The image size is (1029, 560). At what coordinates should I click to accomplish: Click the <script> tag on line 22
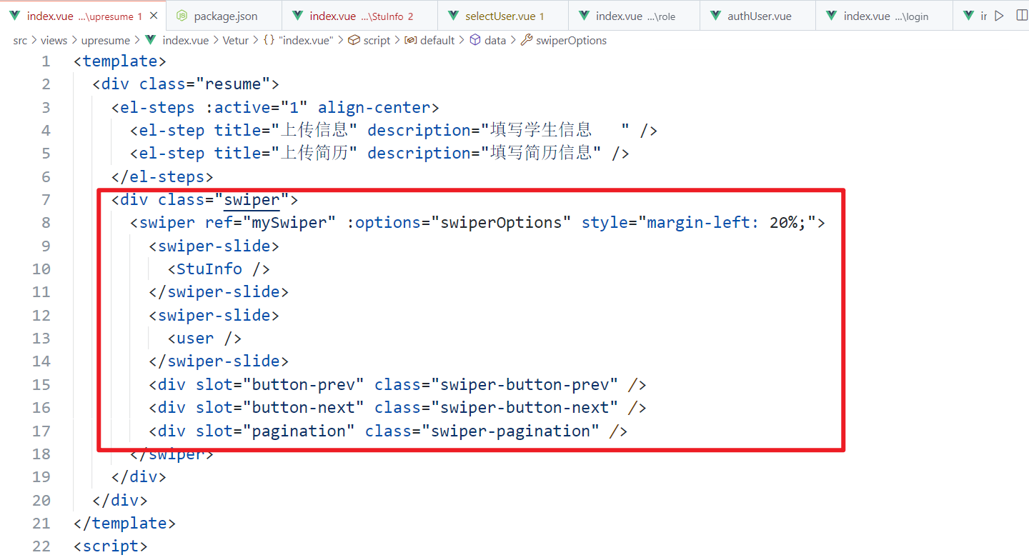pos(111,546)
